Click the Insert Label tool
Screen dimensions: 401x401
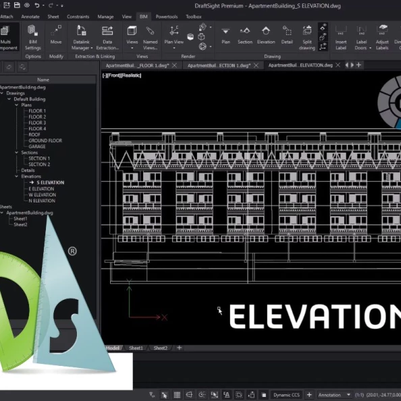[341, 38]
